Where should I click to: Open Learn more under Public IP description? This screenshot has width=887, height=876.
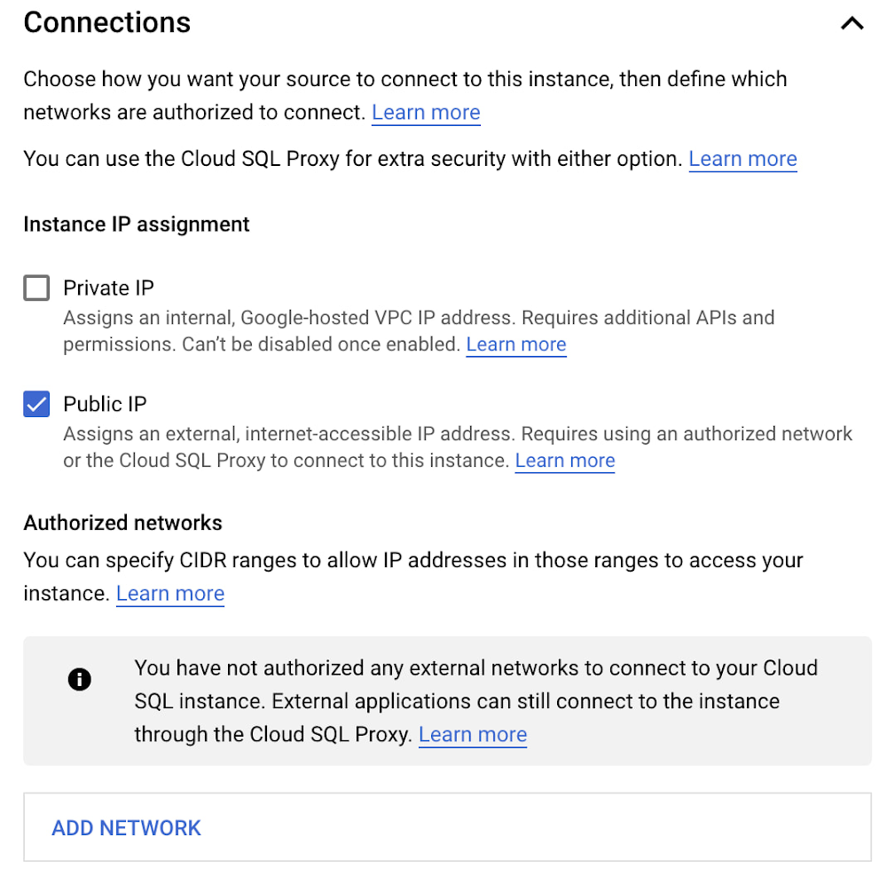pyautogui.click(x=565, y=461)
